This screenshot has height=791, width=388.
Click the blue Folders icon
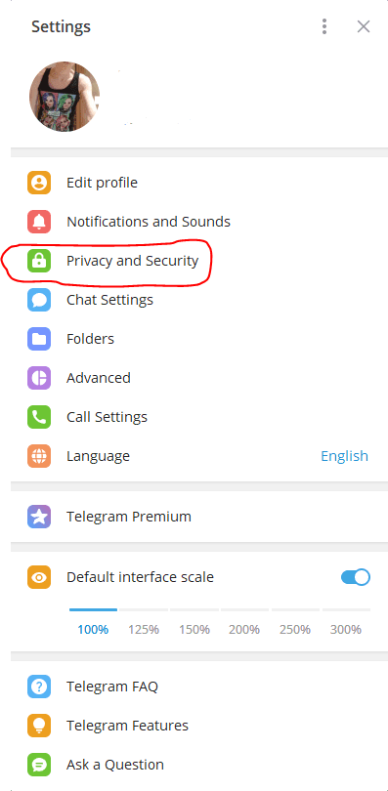click(x=39, y=339)
